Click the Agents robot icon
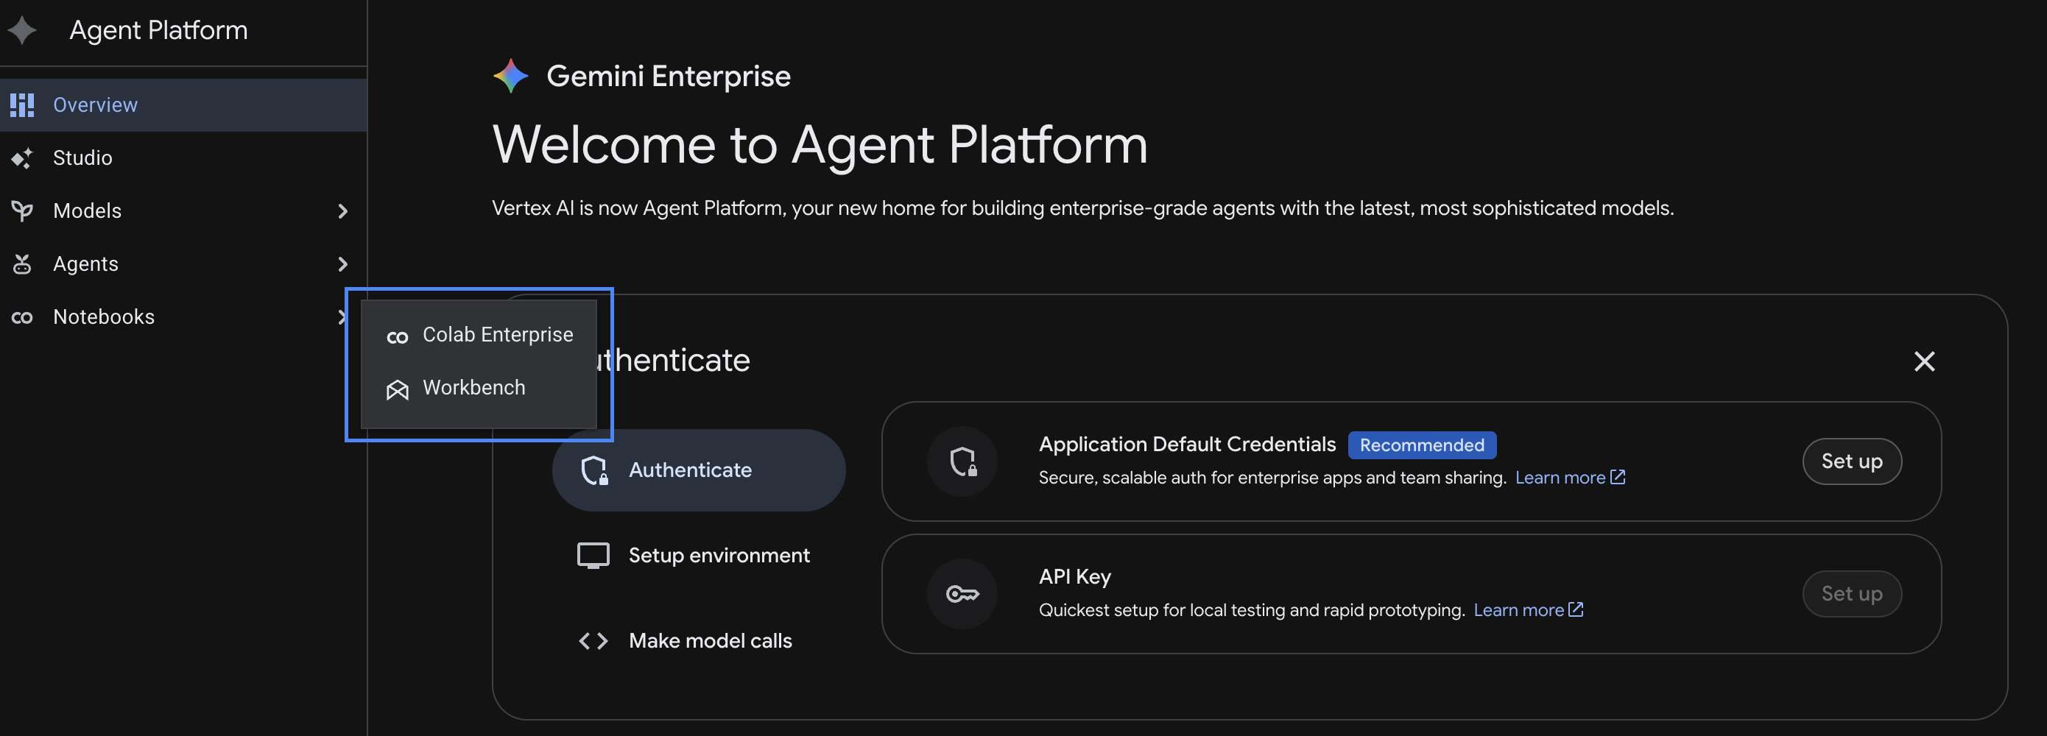This screenshot has height=736, width=2047. 22,263
